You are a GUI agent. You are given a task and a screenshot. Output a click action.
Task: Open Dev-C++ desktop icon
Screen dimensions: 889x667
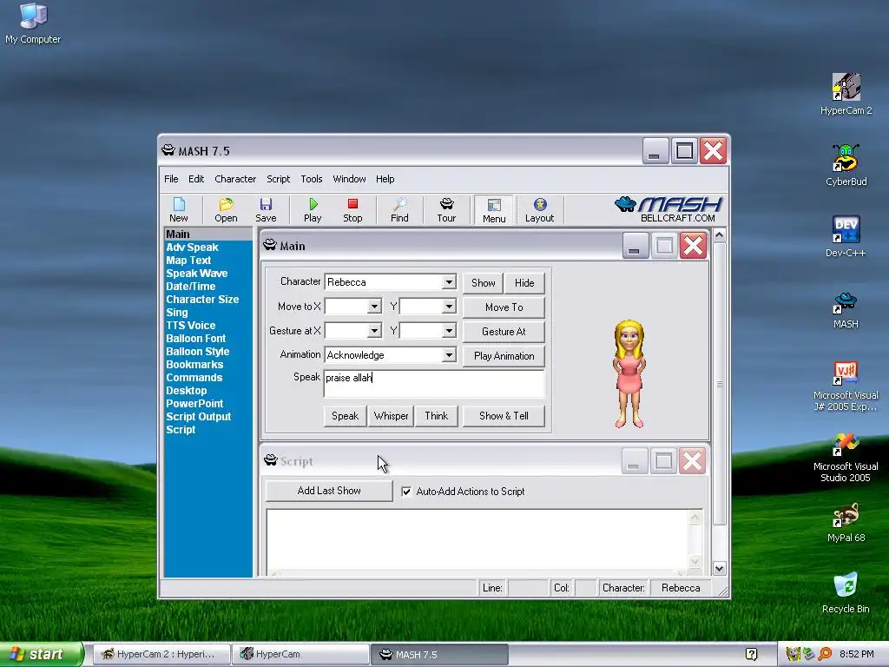pos(846,236)
